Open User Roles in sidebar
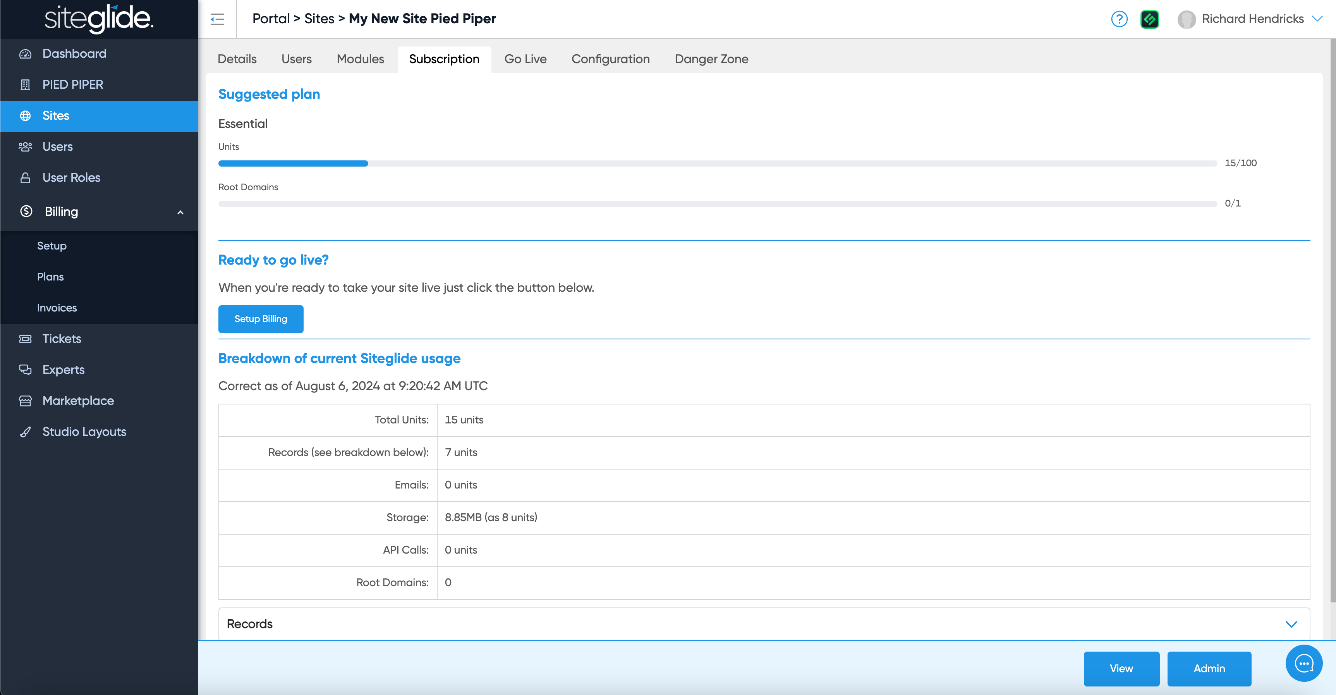Screen dimensions: 1336x695 [99, 178]
